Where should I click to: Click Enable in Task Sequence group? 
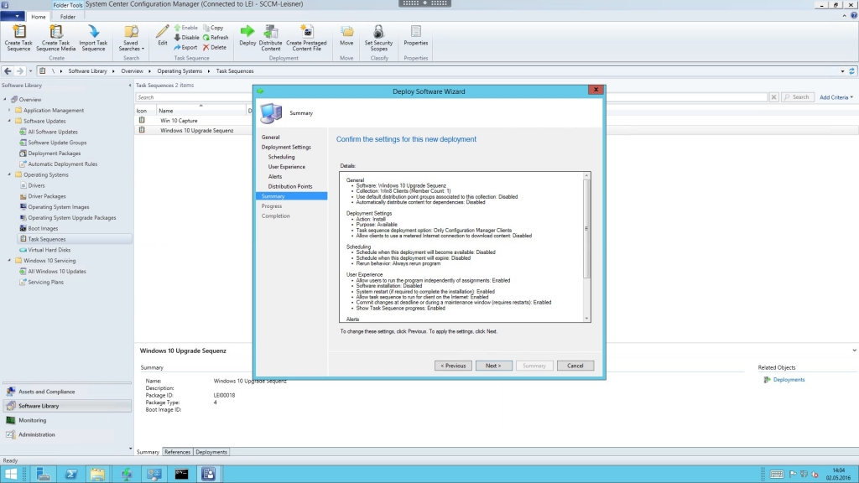pos(186,28)
